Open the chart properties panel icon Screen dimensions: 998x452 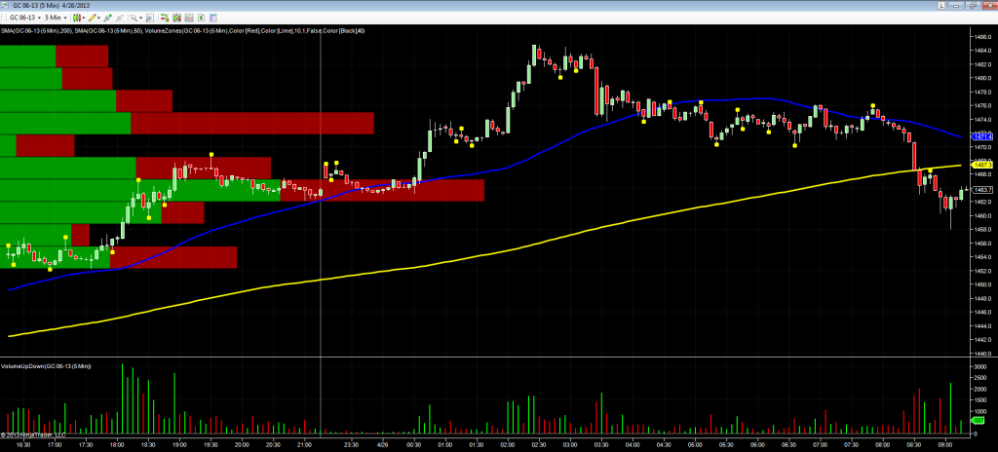tap(213, 18)
